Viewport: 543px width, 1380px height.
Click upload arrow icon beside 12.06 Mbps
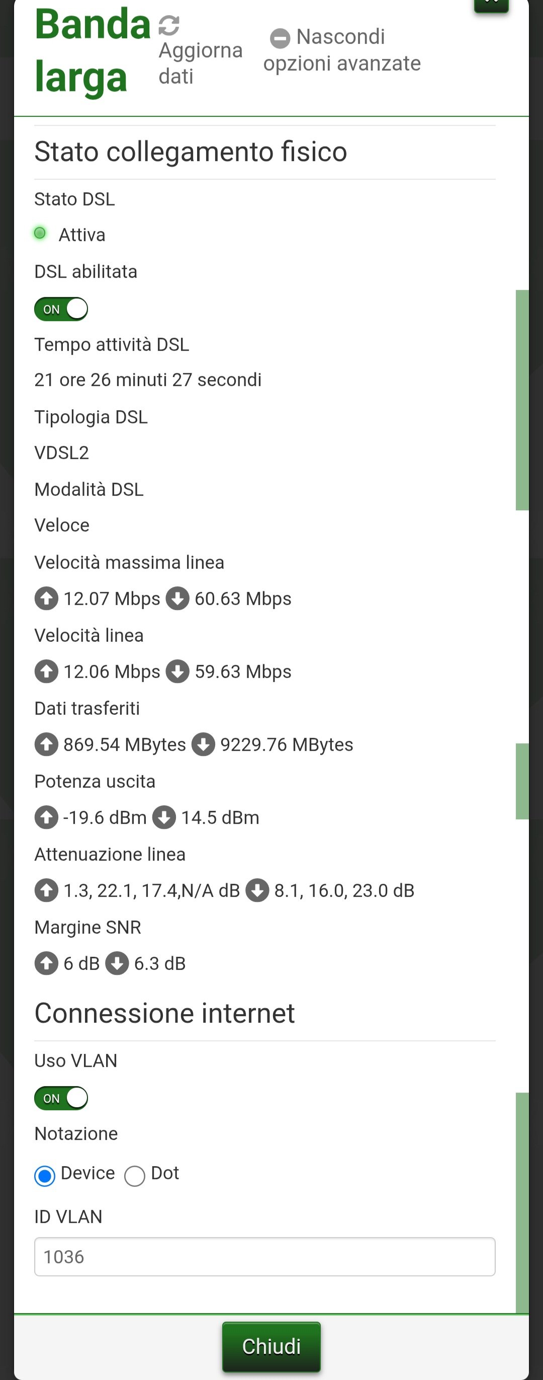point(47,671)
